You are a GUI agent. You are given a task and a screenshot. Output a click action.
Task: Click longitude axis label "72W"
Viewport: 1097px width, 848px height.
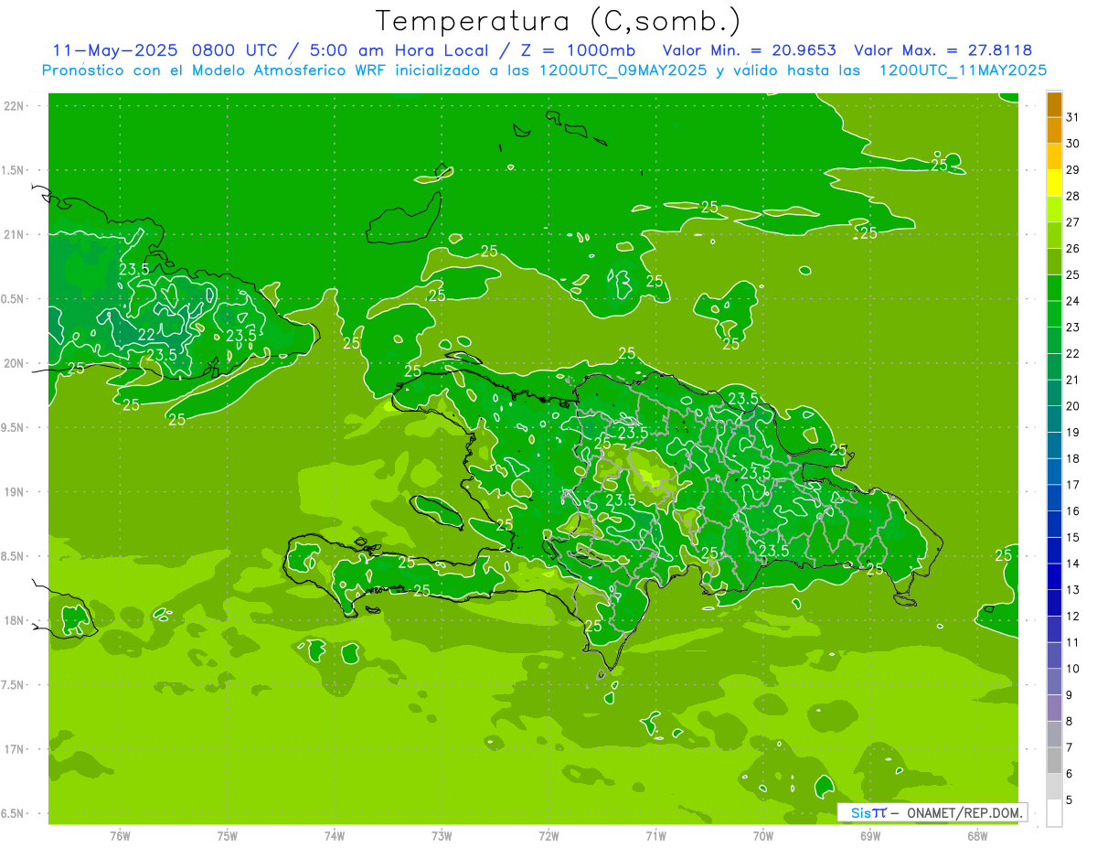coord(548,836)
